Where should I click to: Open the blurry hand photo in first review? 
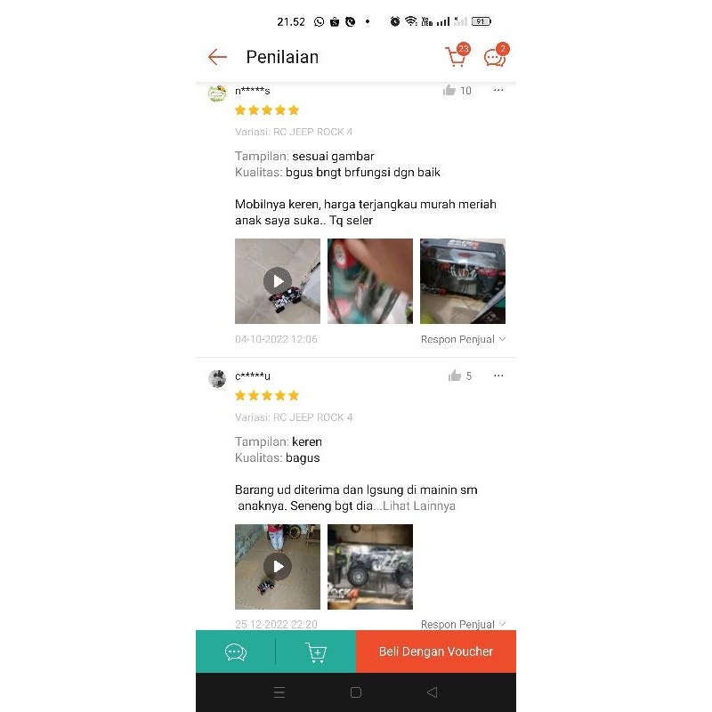[x=370, y=281]
